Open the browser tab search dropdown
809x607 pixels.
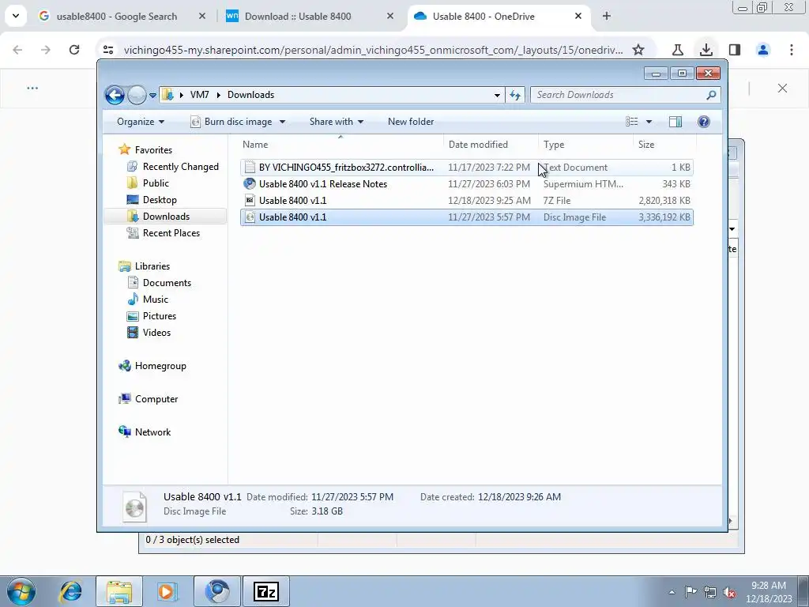pyautogui.click(x=16, y=16)
